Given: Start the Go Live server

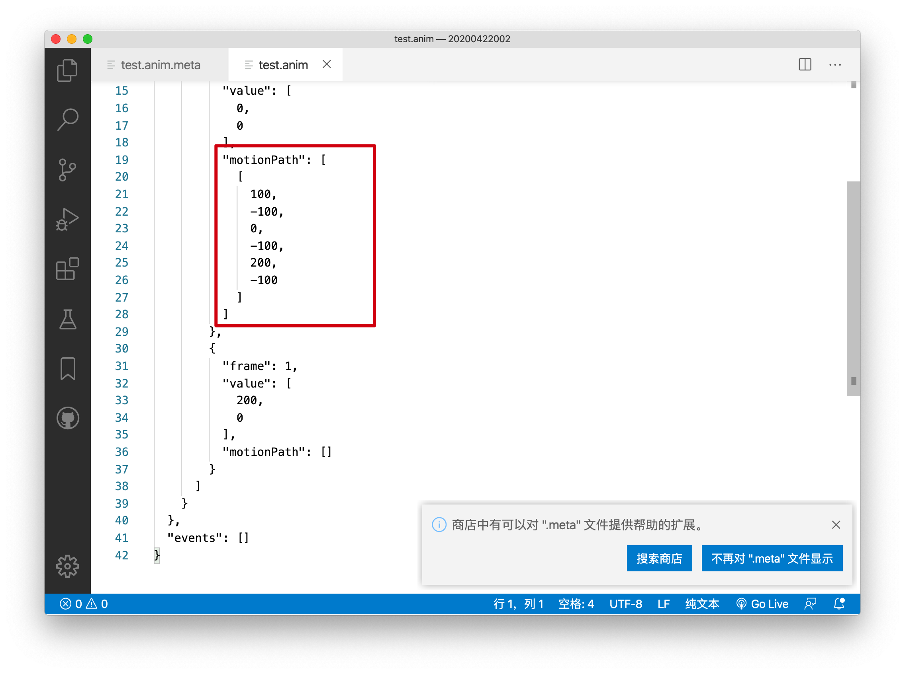Looking at the screenshot, I should click(762, 604).
